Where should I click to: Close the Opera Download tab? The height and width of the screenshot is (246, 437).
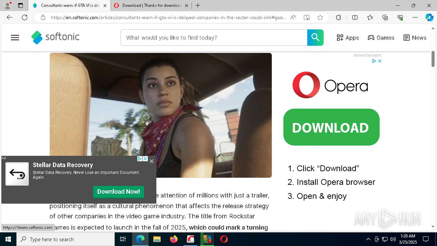pos(186,5)
